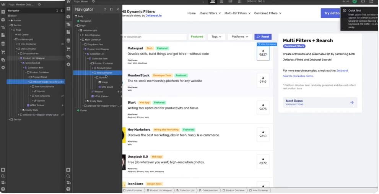
Task: Open Pages panel in Home page window
Action: pos(68,32)
